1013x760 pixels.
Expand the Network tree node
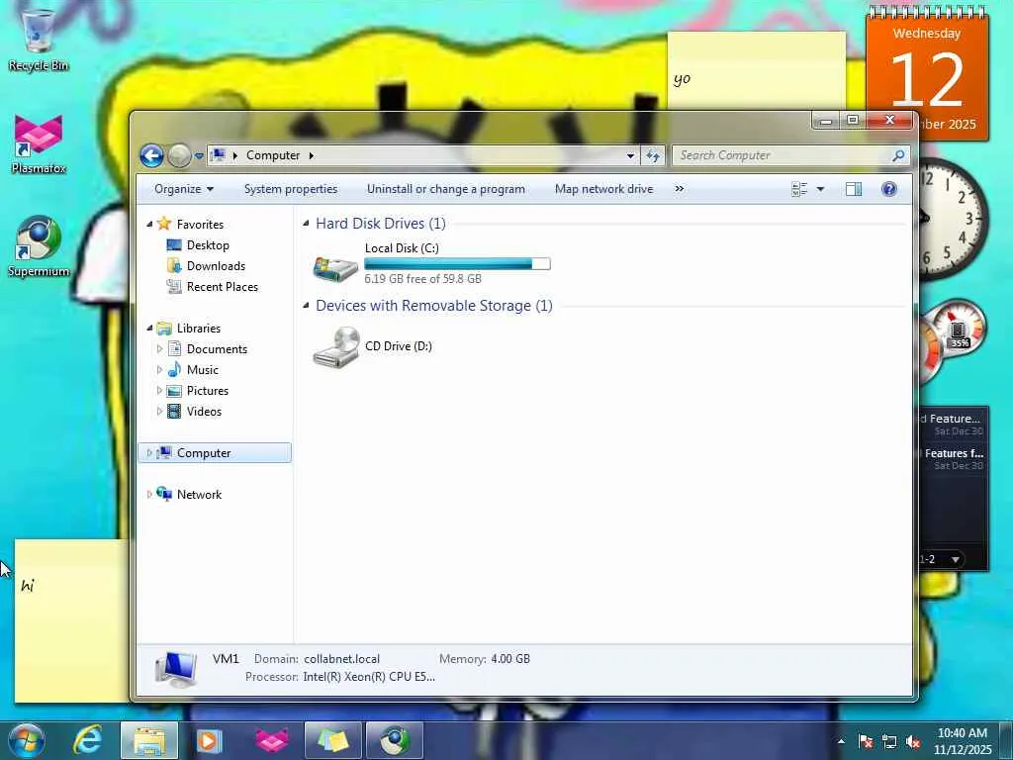tap(149, 495)
